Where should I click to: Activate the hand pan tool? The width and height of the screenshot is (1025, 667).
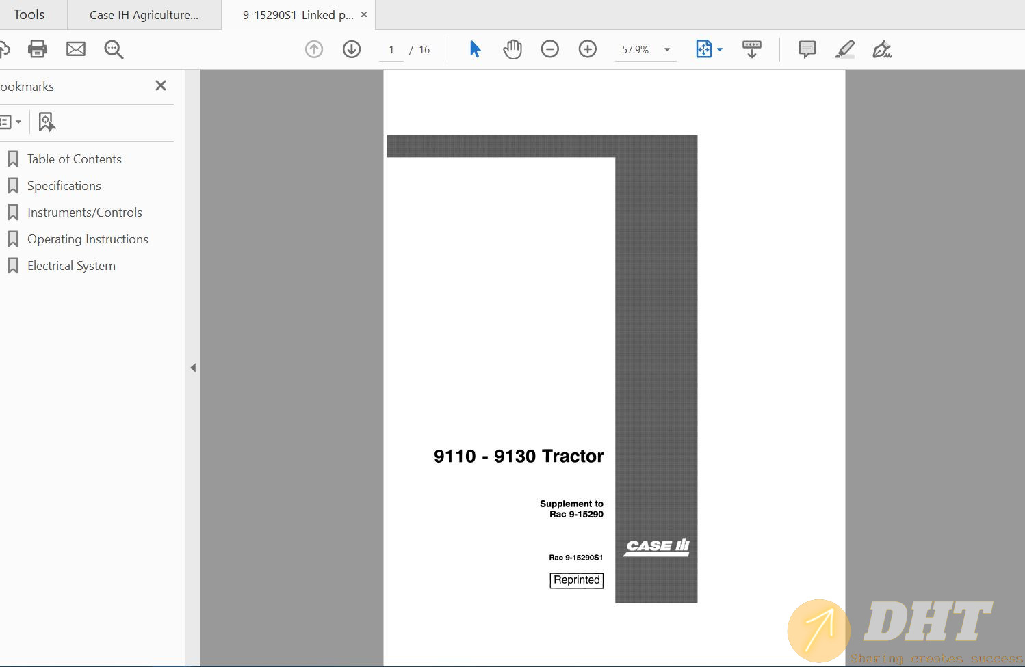click(x=512, y=49)
